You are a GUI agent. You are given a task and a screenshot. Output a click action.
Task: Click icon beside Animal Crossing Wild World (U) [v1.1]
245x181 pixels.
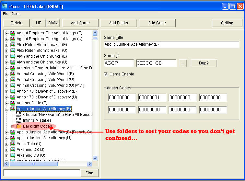pyautogui.click(x=13, y=85)
